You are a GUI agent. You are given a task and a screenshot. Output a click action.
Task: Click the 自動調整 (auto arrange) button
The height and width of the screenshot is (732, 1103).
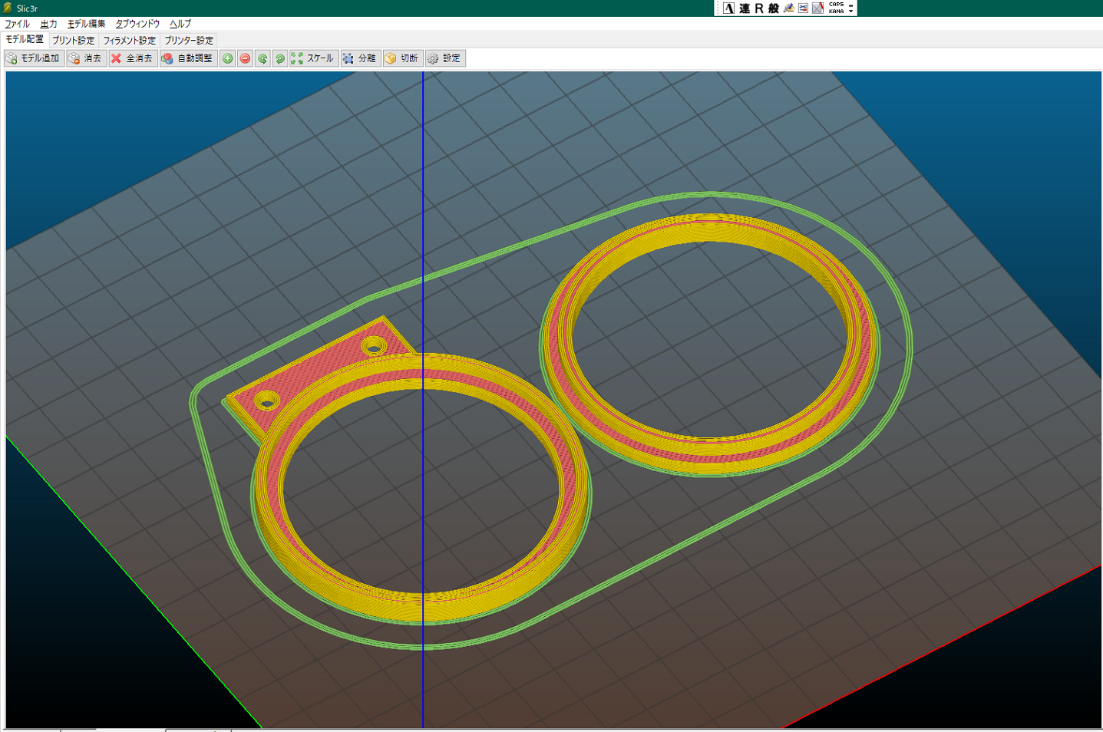[x=188, y=58]
